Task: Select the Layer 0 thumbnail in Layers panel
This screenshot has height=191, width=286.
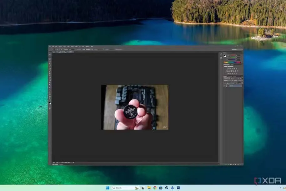Action: pos(227,85)
